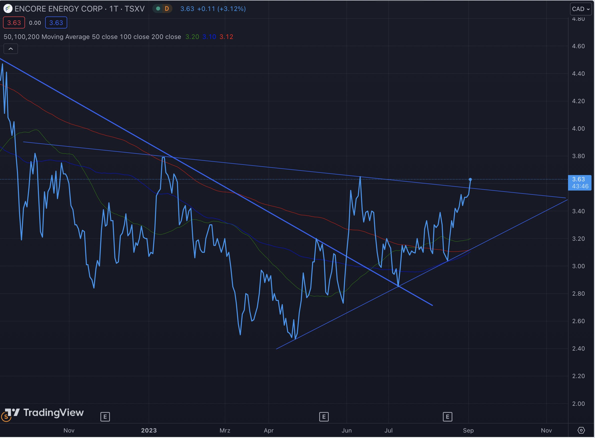This screenshot has height=438, width=595.
Task: Click the red 3.63 sell price box
Action: click(x=14, y=23)
